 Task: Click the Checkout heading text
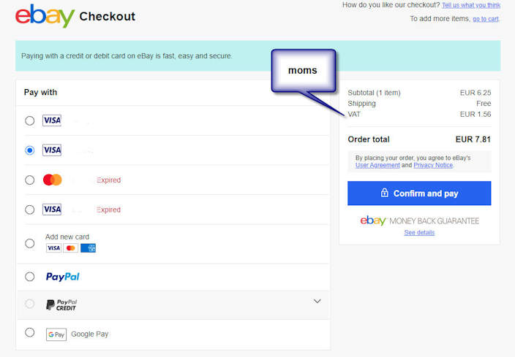pos(107,16)
